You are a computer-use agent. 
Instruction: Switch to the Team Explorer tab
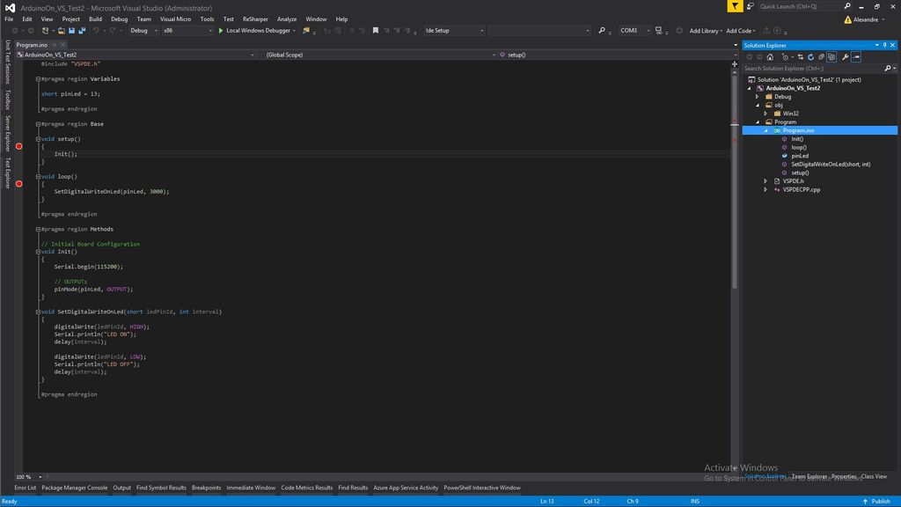coord(809,476)
